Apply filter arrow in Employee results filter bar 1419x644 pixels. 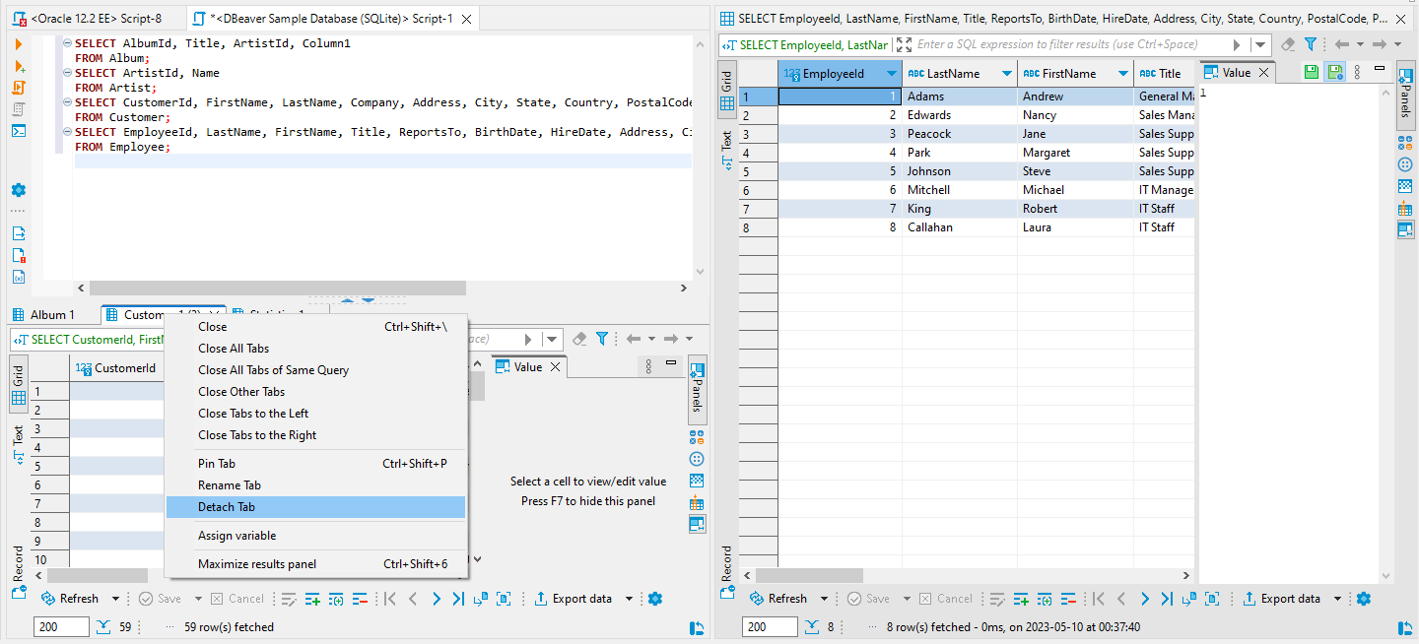tap(1238, 44)
